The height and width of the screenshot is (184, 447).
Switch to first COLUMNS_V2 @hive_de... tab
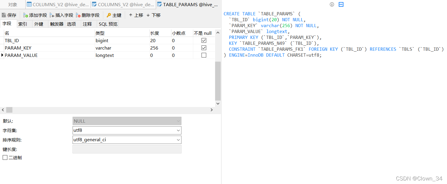pos(58,4)
